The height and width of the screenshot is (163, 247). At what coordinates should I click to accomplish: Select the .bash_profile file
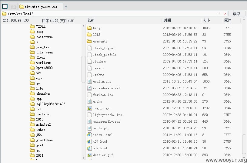pyautogui.click(x=102, y=55)
